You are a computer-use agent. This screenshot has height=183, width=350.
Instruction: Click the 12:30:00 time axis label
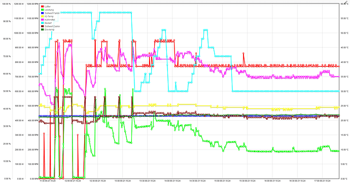pos(97,181)
